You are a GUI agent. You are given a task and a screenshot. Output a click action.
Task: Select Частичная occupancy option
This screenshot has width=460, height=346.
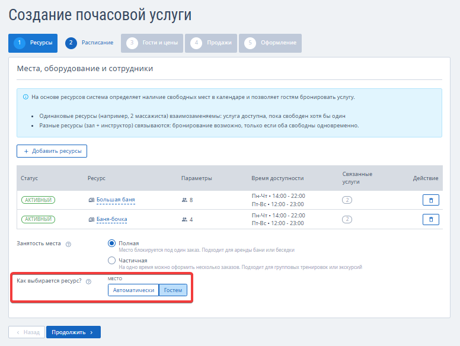point(111,260)
